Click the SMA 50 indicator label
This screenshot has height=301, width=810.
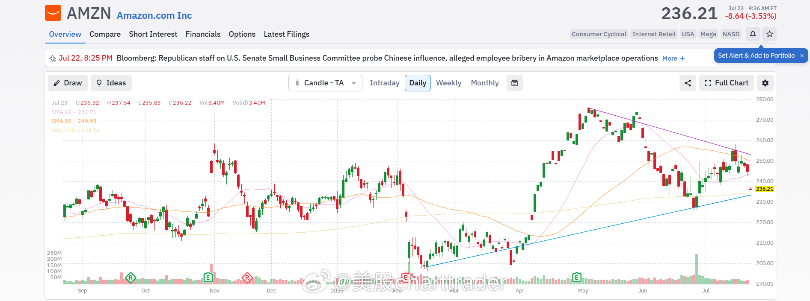(x=74, y=121)
